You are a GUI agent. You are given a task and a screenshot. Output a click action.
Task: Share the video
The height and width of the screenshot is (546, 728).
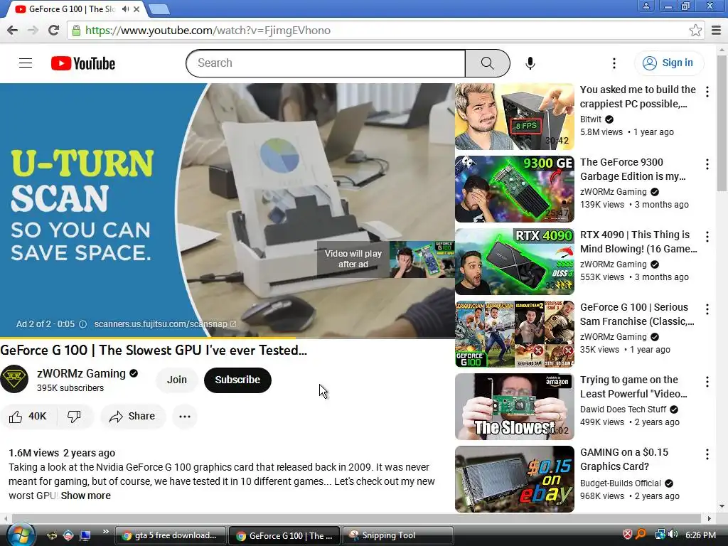[x=133, y=417]
